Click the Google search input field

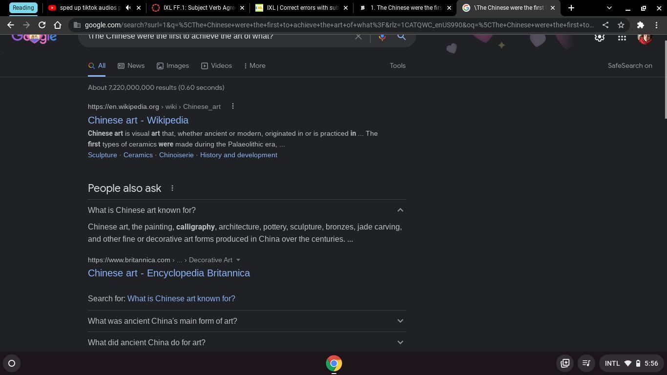(x=215, y=37)
